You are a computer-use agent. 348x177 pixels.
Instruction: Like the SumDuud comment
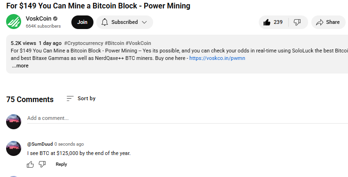coord(31,164)
